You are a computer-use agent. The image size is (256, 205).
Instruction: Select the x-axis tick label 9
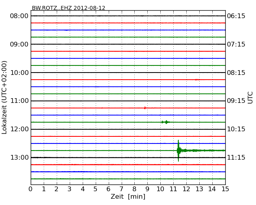click(x=147, y=189)
